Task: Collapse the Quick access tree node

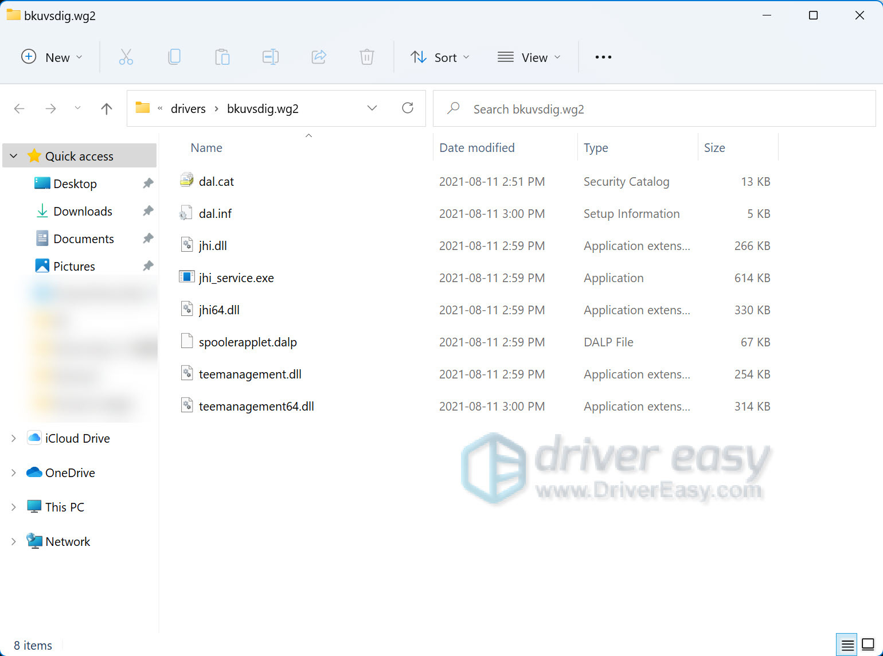Action: 14,156
